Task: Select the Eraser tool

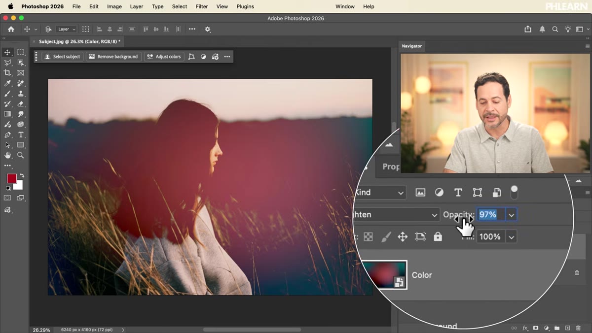Action: [21, 104]
